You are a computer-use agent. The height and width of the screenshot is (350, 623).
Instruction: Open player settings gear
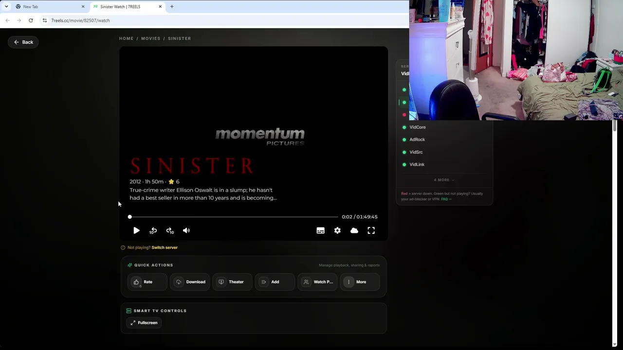[x=337, y=230]
